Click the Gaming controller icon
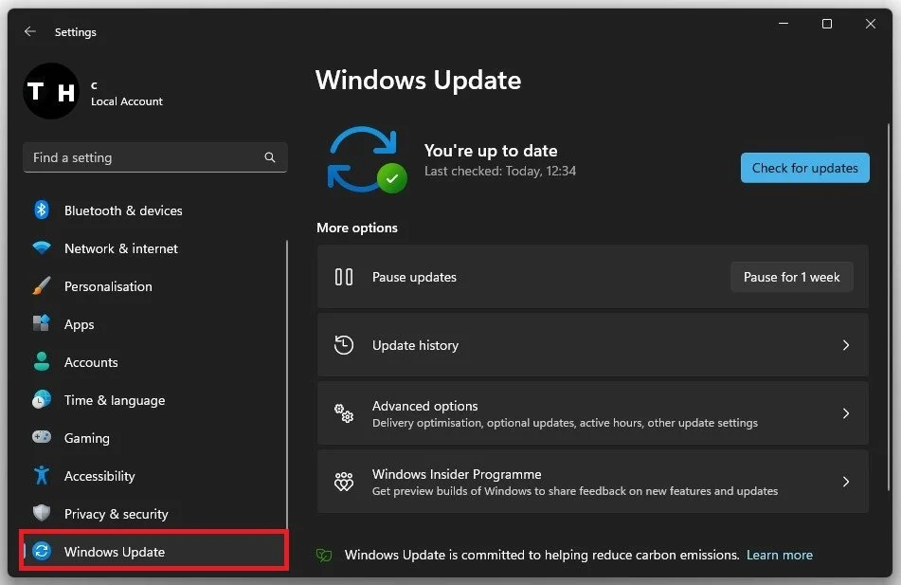901x585 pixels. (42, 437)
